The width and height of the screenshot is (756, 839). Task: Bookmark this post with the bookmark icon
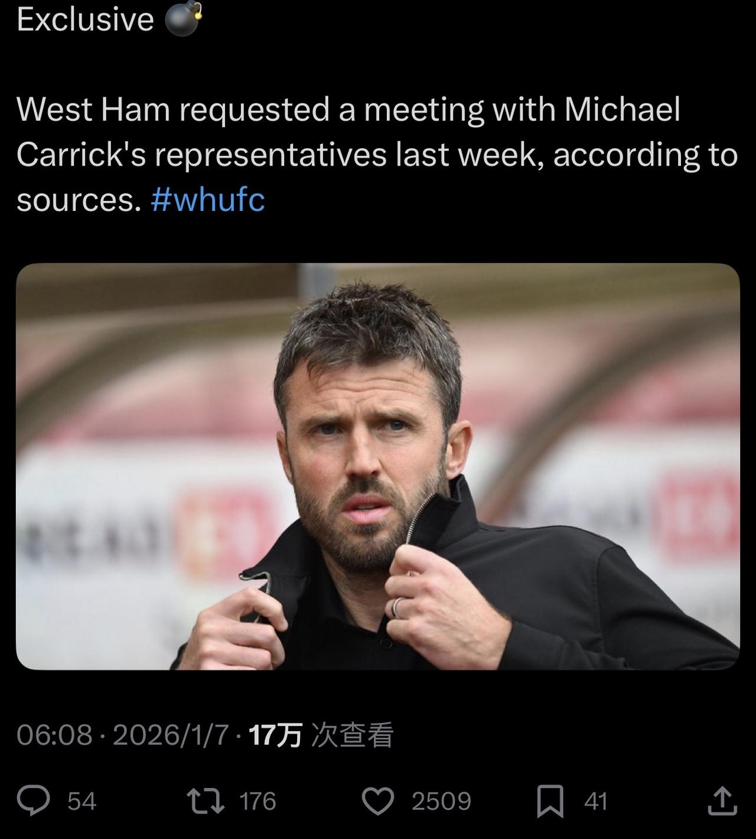tap(550, 801)
